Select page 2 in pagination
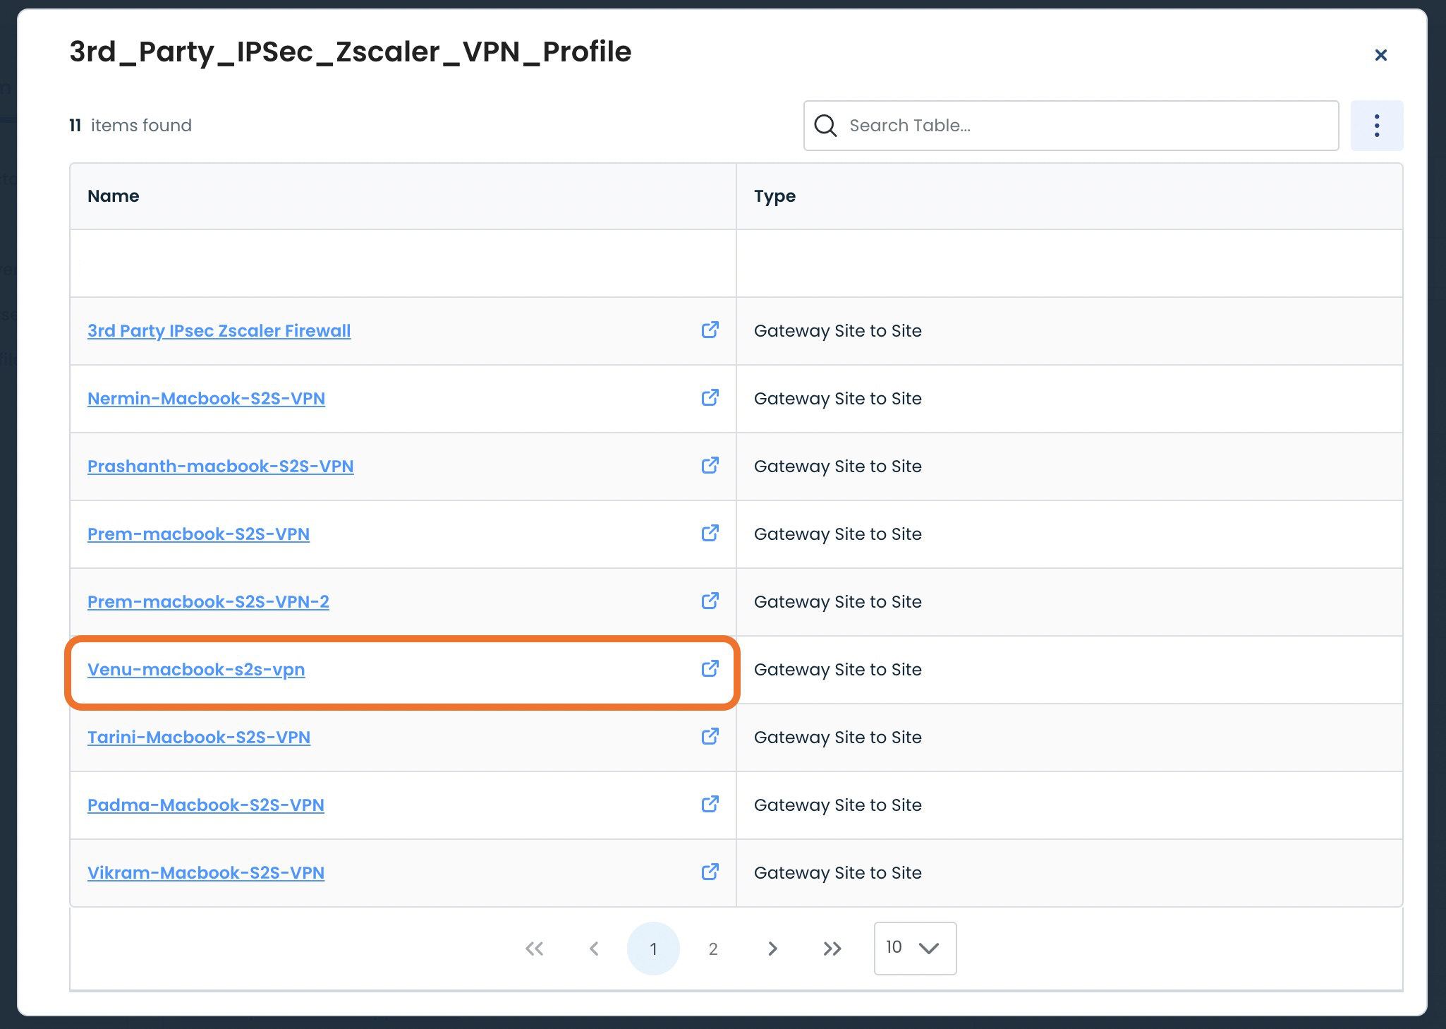The height and width of the screenshot is (1029, 1446). pyautogui.click(x=713, y=949)
